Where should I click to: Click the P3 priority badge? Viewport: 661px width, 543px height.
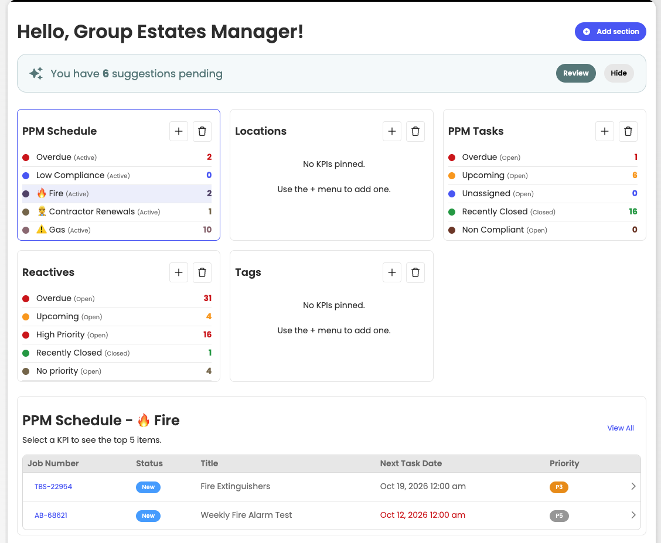click(x=558, y=487)
